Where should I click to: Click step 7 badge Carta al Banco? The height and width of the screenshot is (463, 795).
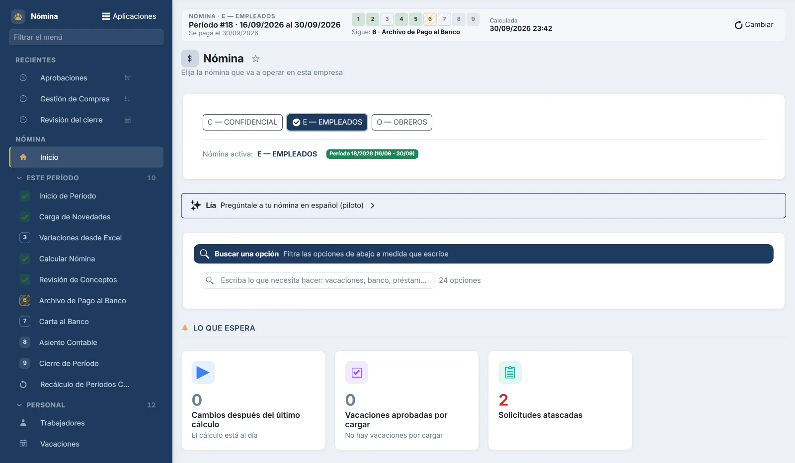tap(25, 321)
